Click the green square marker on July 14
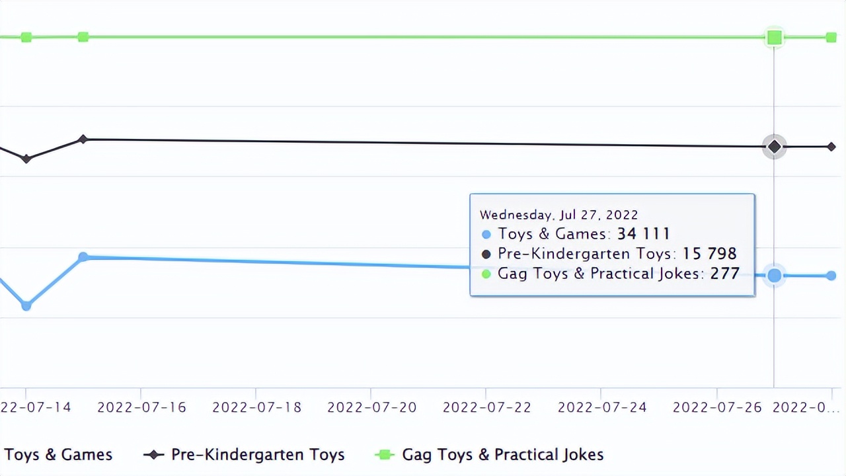Image resolution: width=846 pixels, height=476 pixels. [26, 37]
